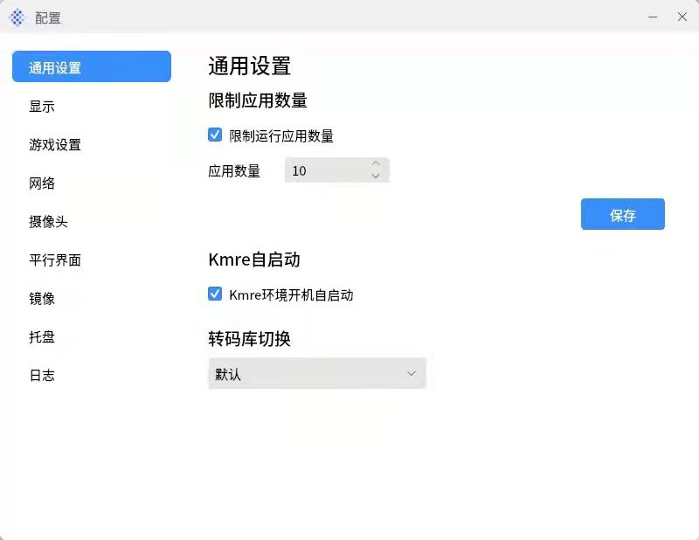This screenshot has width=699, height=540.
Task: Open the 日志 settings section
Action: coord(42,375)
